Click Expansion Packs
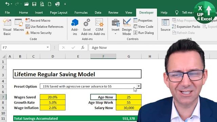Screen dimensions: 217x122 pos(186,26)
